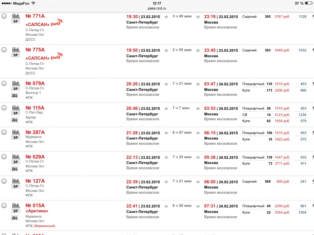Click the train icon beside № 775А
The image size is (314, 235).
click(16, 50)
